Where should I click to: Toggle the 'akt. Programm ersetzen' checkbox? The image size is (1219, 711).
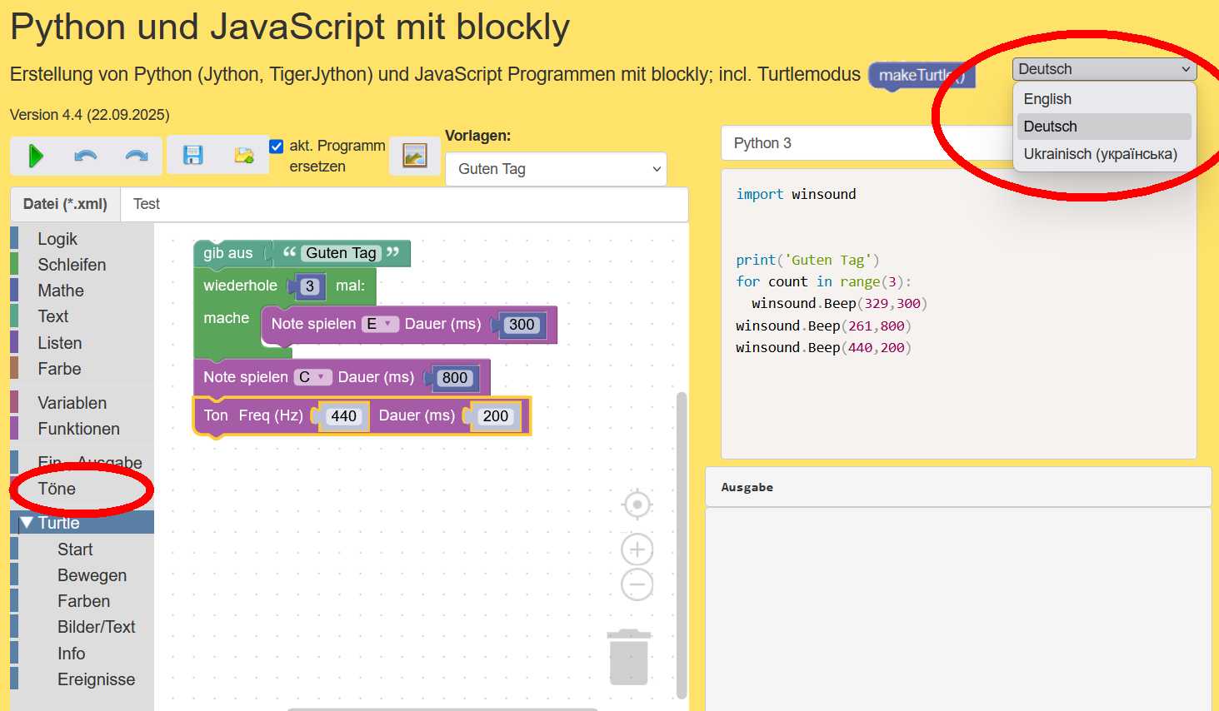pyautogui.click(x=277, y=147)
